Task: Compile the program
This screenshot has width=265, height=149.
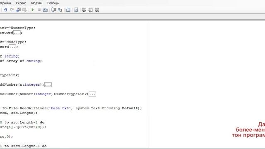Action: (45, 10)
